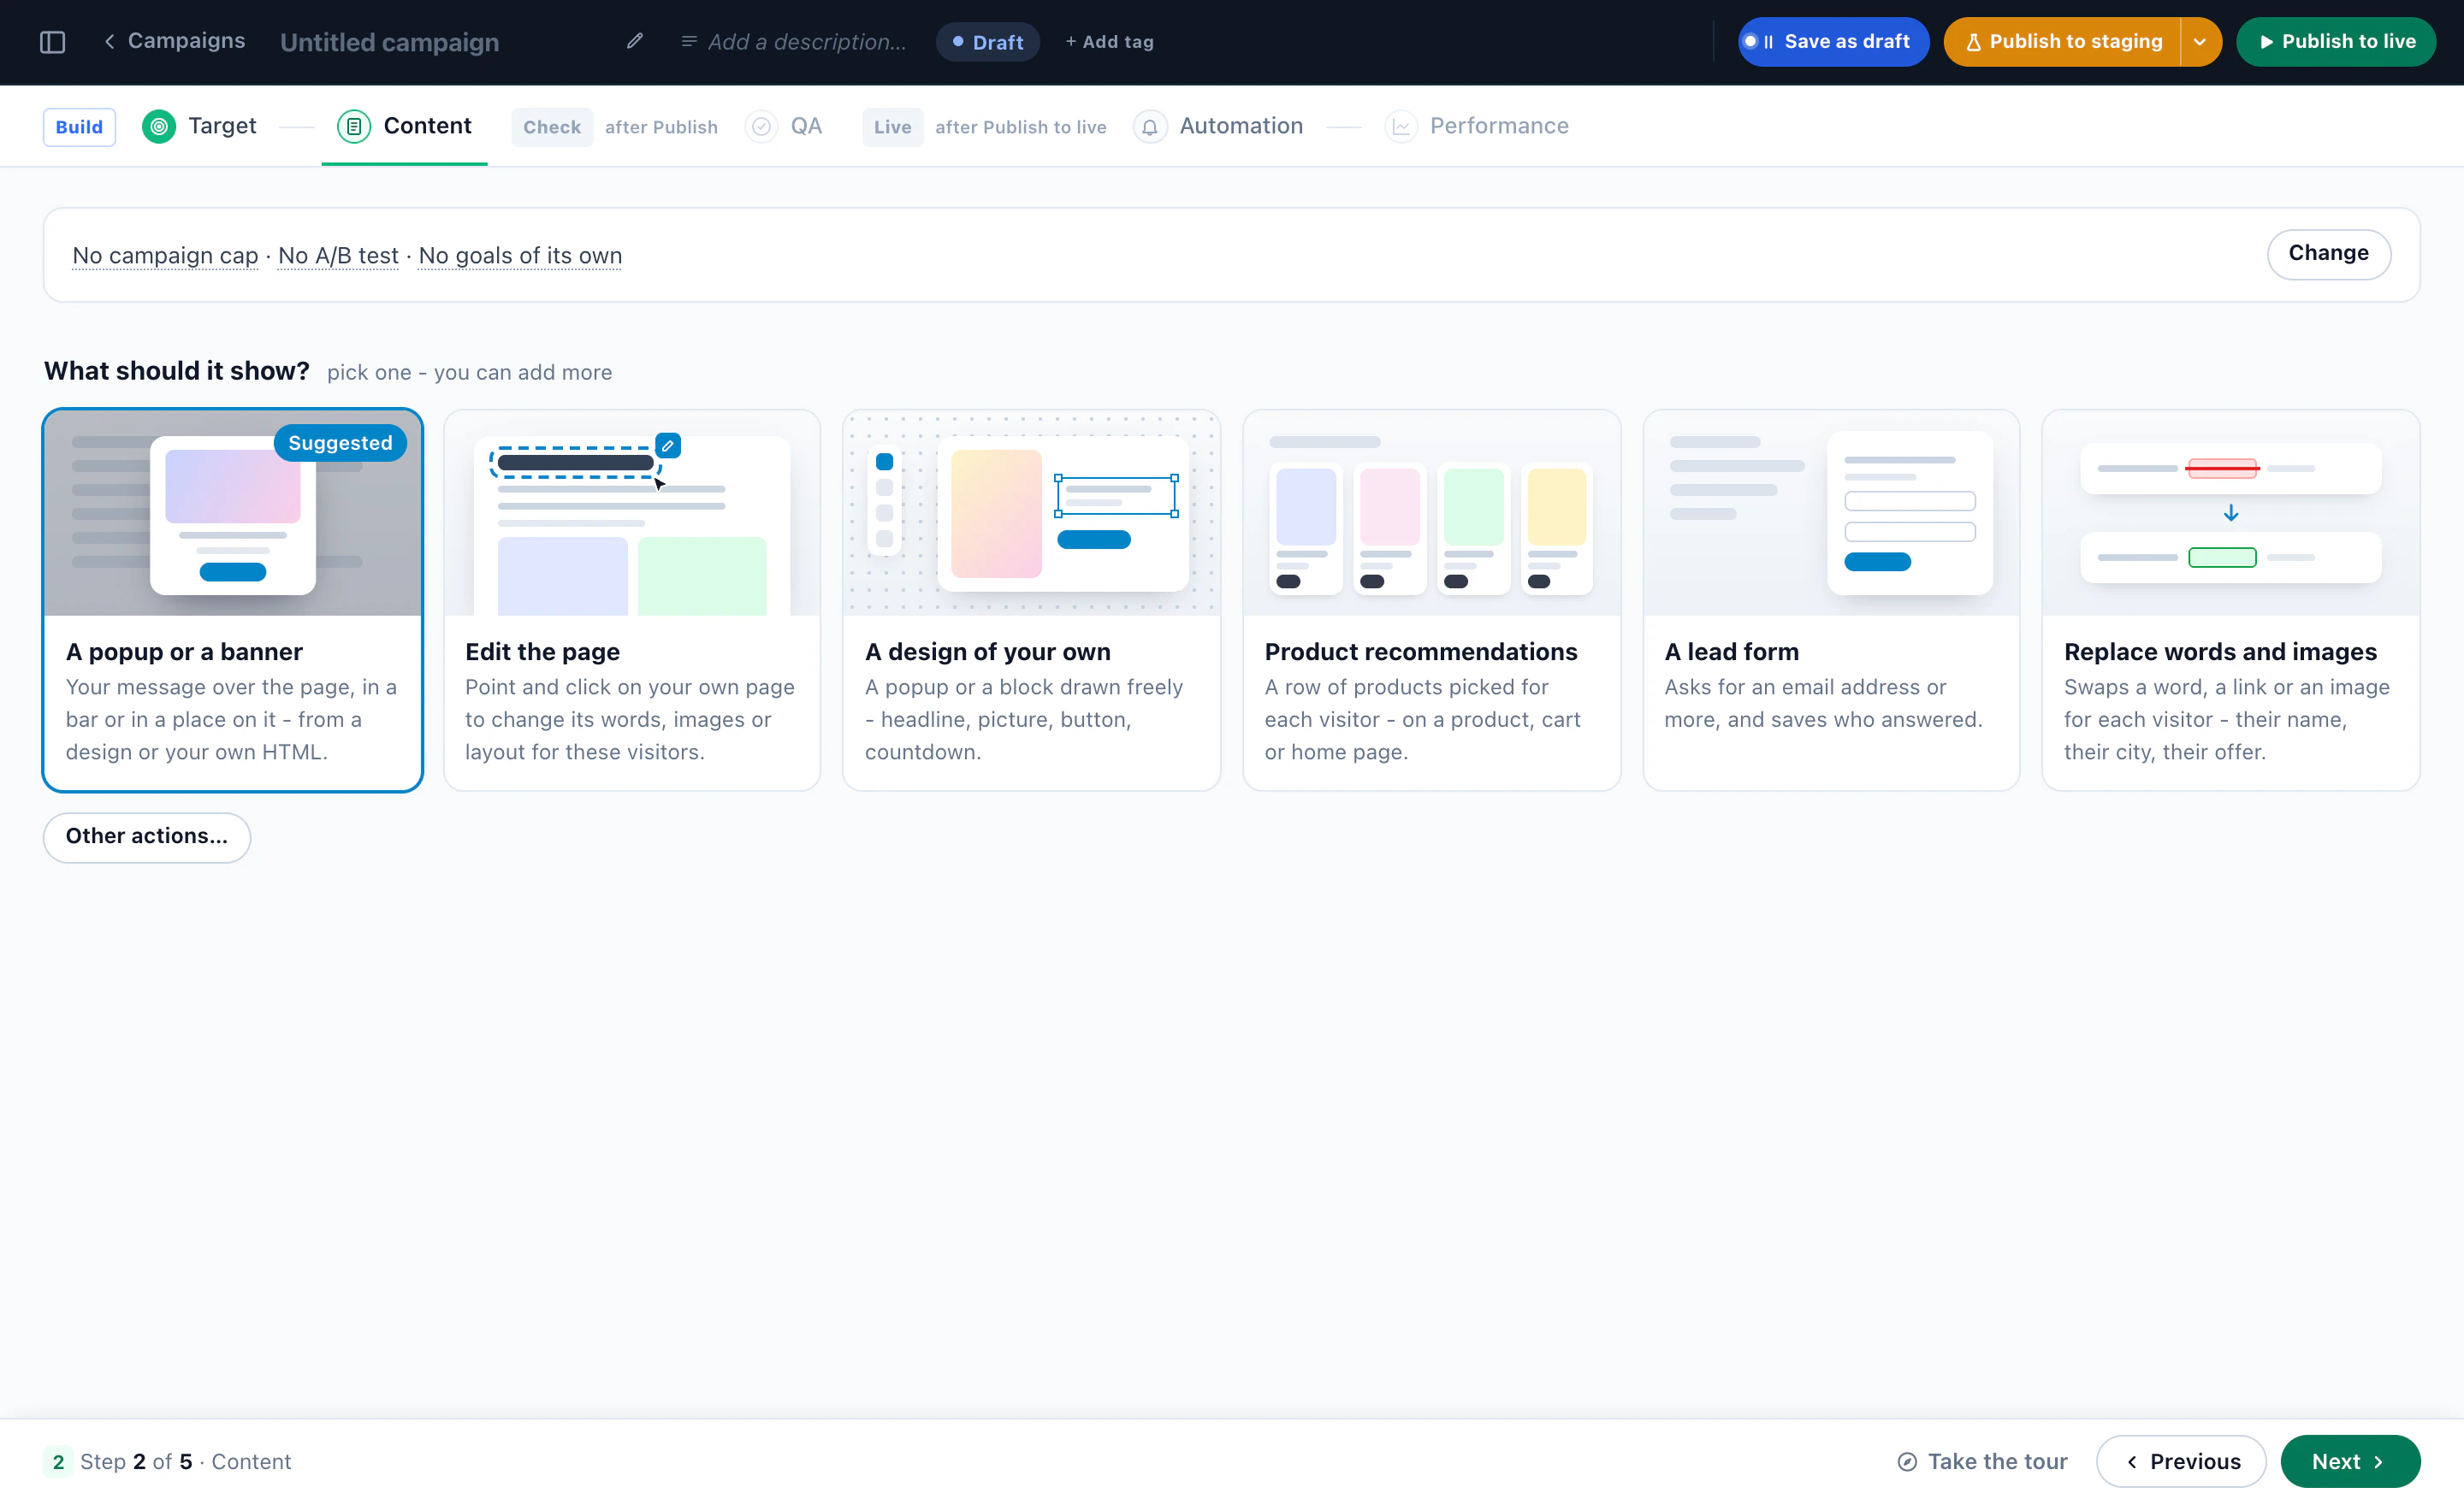The image size is (2464, 1505).
Task: Click the Add a description field
Action: (794, 42)
